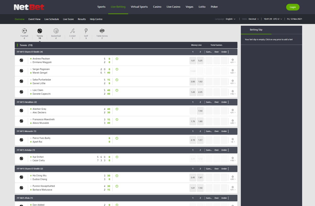Favorite the Ilya Snitari match star
Screen dimensions: 315x206
pos(233,158)
